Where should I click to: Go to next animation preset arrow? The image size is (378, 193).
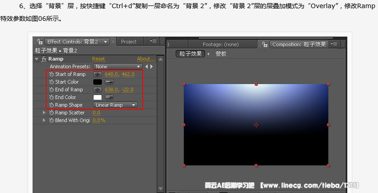click(152, 67)
